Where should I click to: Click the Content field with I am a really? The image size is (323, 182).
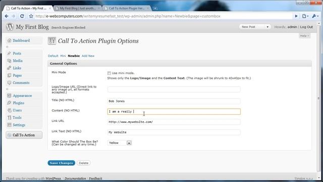(x=174, y=112)
